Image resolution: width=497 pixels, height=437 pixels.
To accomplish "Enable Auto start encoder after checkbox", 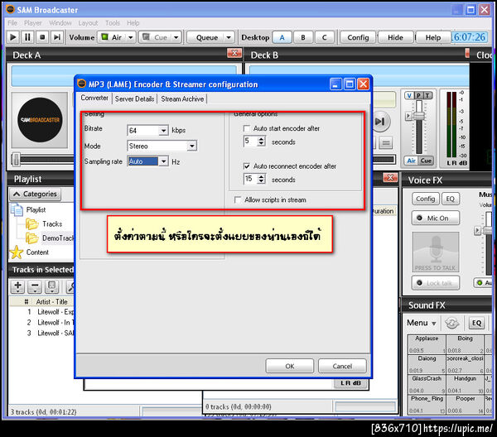I will pyautogui.click(x=246, y=128).
